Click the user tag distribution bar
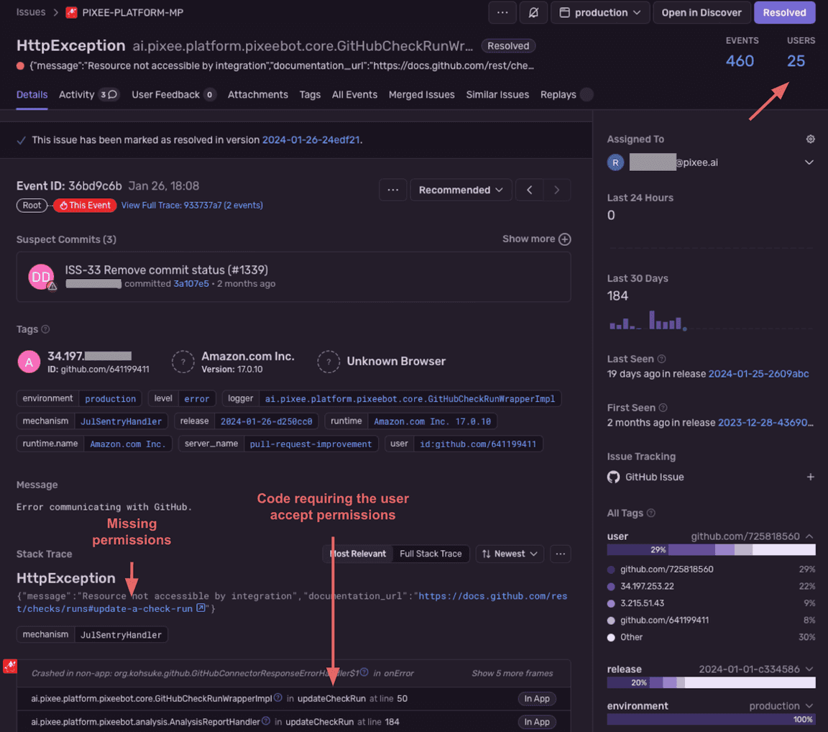The width and height of the screenshot is (828, 732). (x=711, y=550)
